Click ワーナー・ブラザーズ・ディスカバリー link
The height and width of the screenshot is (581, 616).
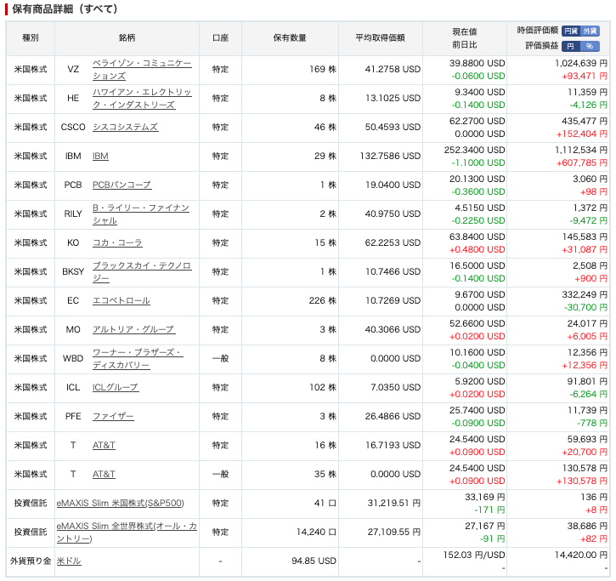pyautogui.click(x=137, y=359)
